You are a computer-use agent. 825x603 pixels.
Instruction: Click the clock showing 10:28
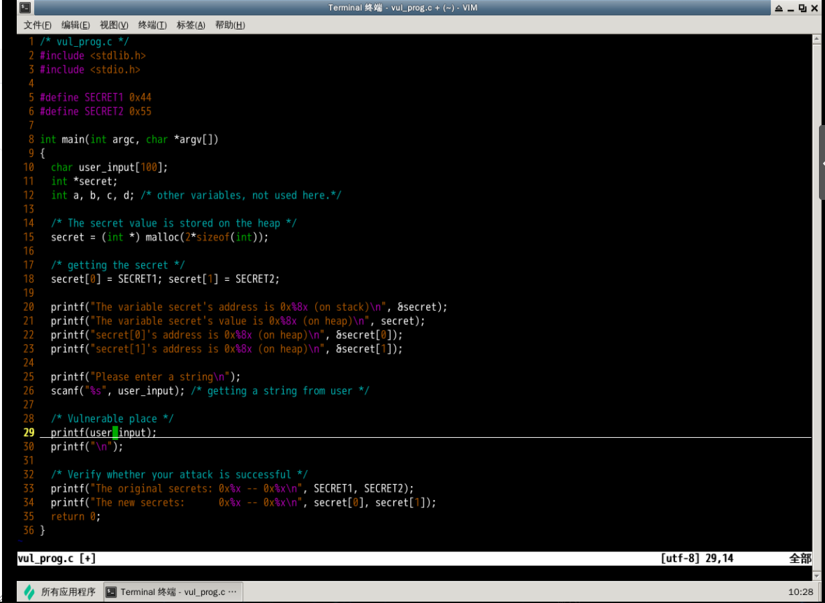(x=800, y=592)
